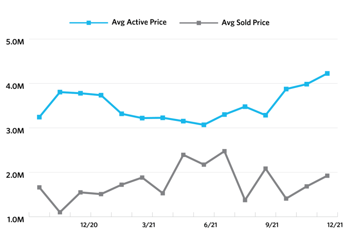The height and width of the screenshot is (238, 345).
Task: Click the 4.0M y-axis label
Action: 15,86
